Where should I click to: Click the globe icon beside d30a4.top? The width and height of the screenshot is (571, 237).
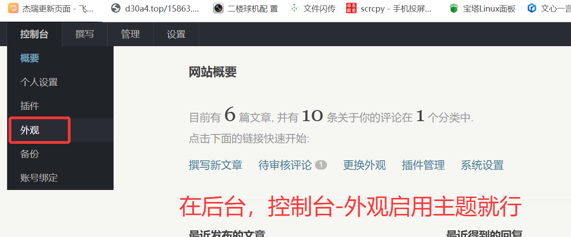tap(116, 8)
